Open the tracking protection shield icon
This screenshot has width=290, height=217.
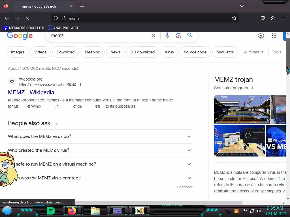(56, 18)
